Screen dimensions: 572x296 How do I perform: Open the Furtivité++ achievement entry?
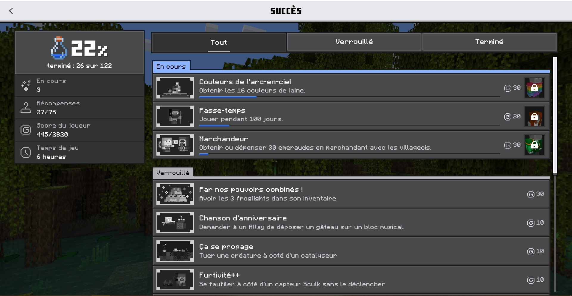click(x=351, y=280)
